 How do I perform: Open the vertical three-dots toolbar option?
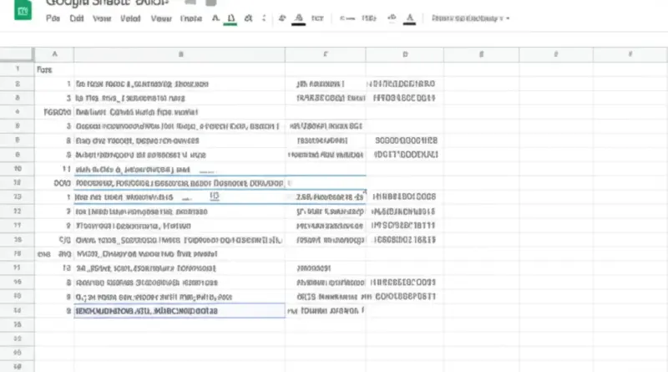264,18
